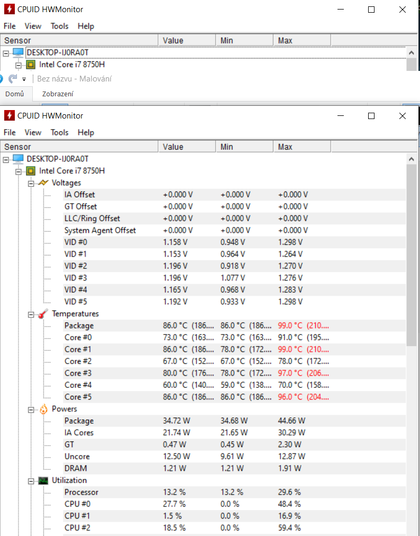Click the Max column header in upper window

tap(302, 40)
